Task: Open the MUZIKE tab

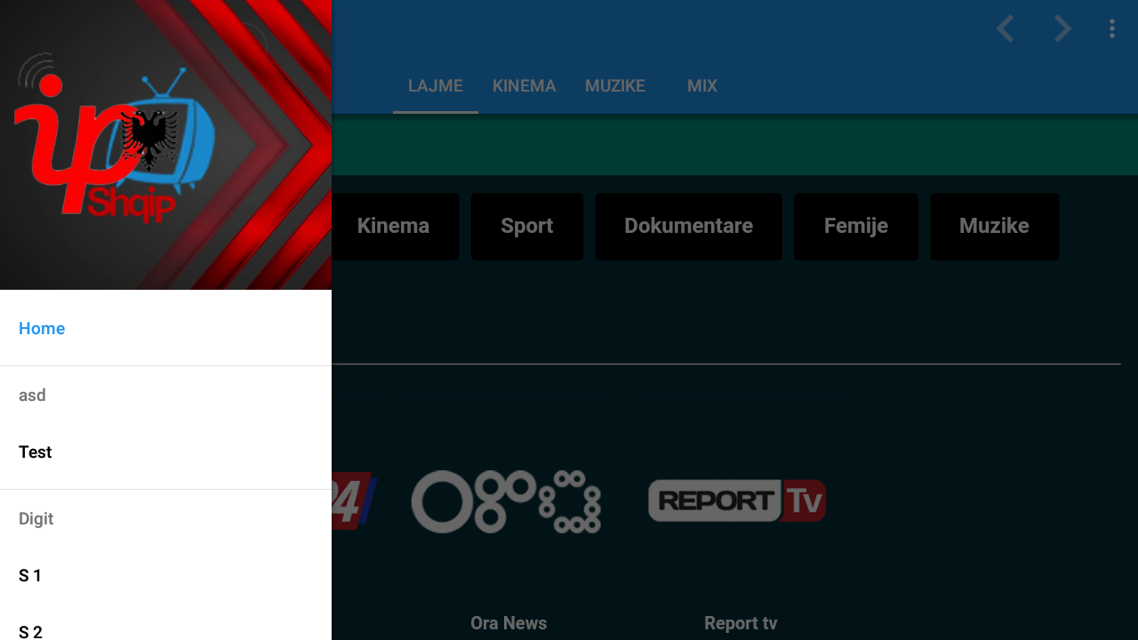Action: [615, 86]
